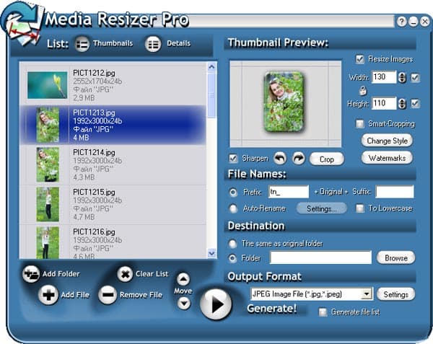Rotate preview clockwise with right arrow
The height and width of the screenshot is (344, 433).
[x=299, y=159]
